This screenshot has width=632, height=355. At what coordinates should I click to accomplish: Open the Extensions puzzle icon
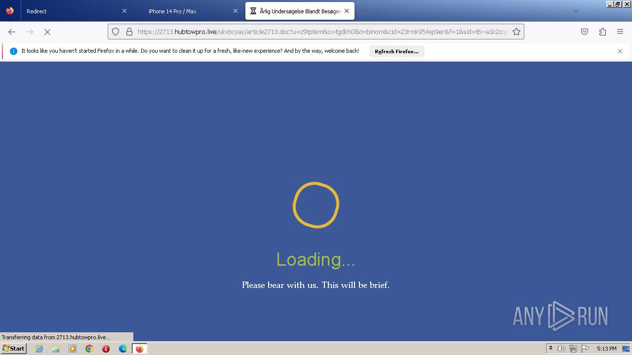coord(602,32)
